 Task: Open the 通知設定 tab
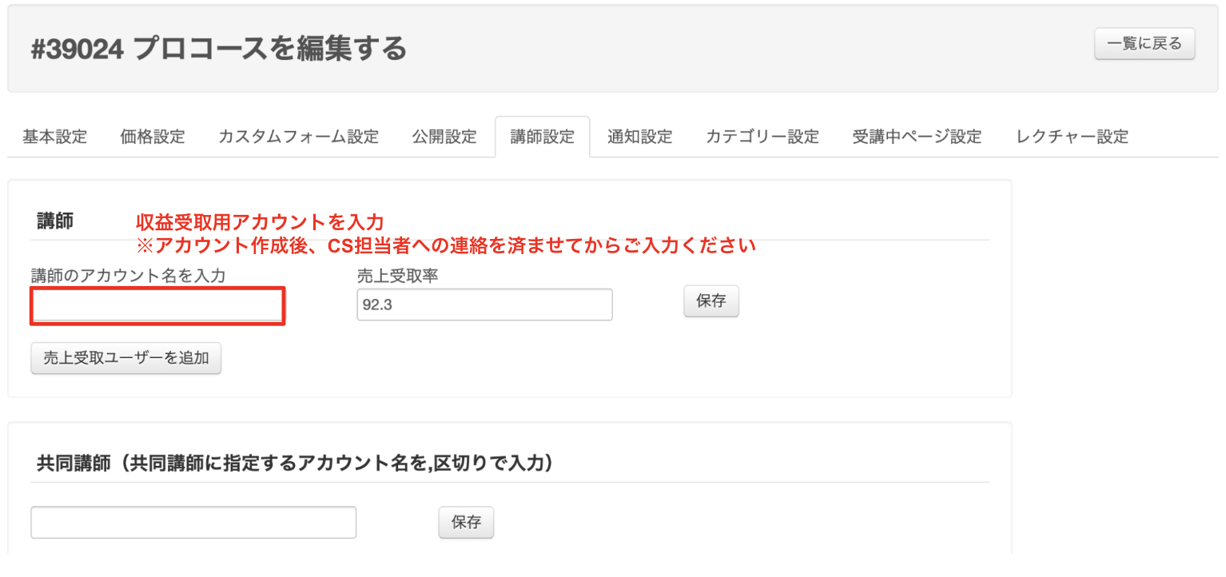coord(639,137)
